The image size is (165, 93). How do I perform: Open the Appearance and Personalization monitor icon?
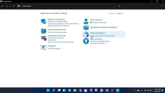(86, 28)
